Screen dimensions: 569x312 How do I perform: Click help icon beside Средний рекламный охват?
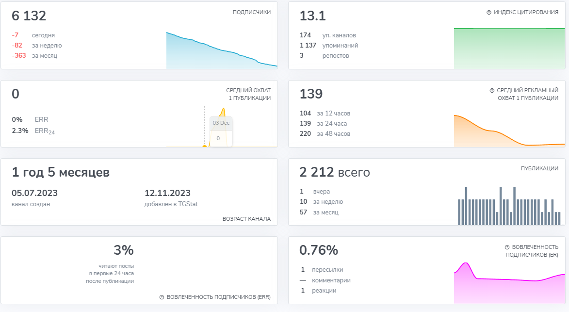pyautogui.click(x=492, y=90)
